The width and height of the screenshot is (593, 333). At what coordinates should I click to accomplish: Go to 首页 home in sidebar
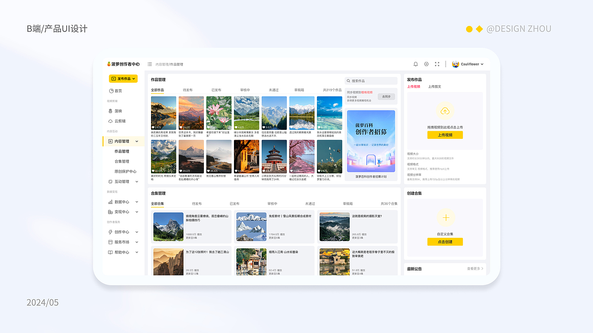pyautogui.click(x=116, y=91)
